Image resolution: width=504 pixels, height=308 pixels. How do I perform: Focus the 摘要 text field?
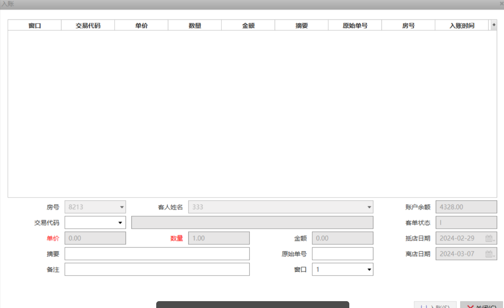tap(157, 254)
